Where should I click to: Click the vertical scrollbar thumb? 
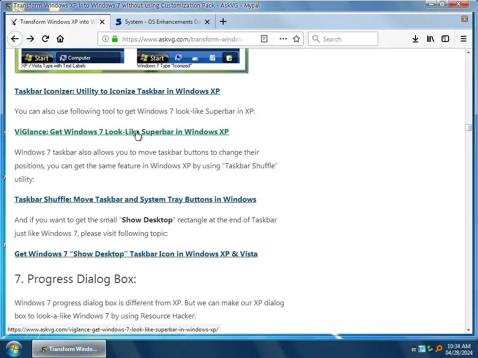pos(468,127)
